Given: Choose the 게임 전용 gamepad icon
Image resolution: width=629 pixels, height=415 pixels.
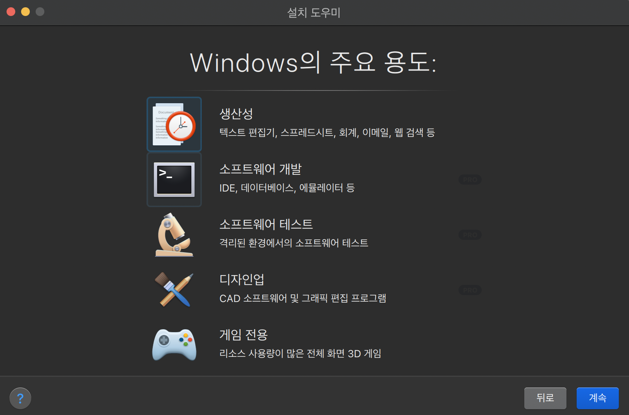Looking at the screenshot, I should [174, 345].
